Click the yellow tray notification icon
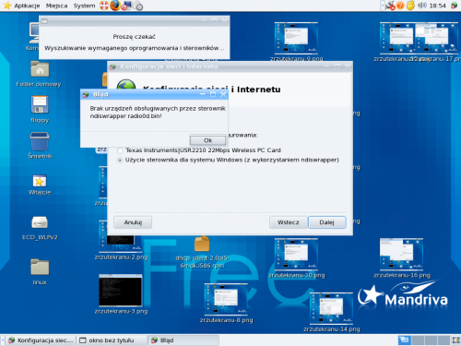Viewport: 461px width, 346px height. pos(410,6)
